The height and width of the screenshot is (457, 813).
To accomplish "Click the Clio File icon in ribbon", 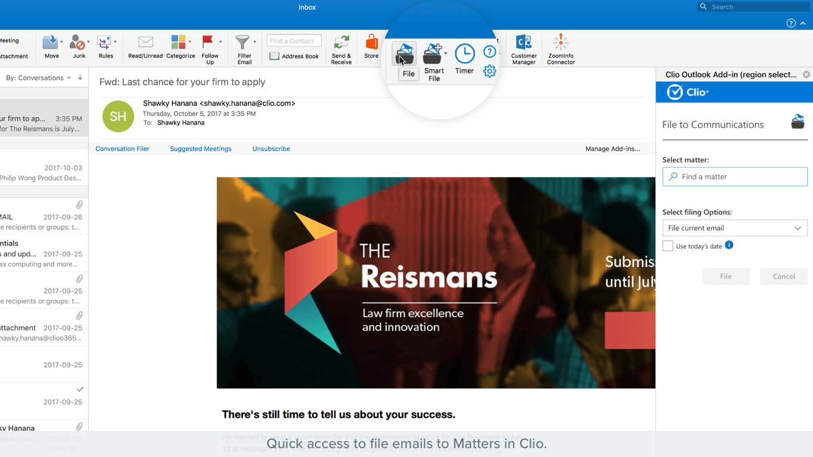I will 405,54.
